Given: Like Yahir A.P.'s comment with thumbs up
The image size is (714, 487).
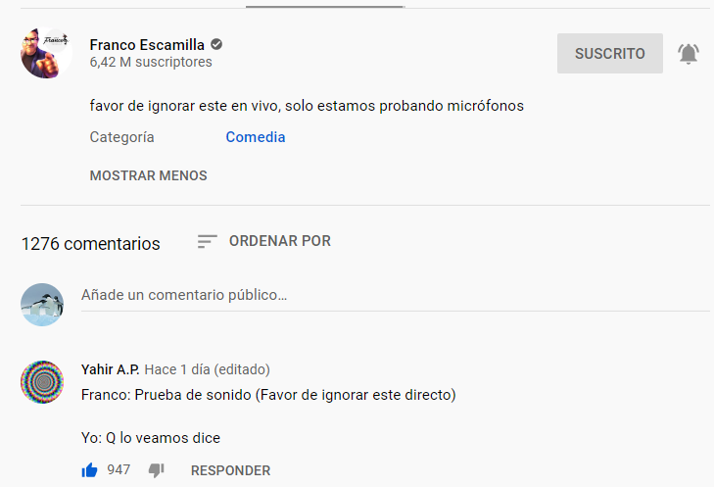Looking at the screenshot, I should pyautogui.click(x=90, y=469).
